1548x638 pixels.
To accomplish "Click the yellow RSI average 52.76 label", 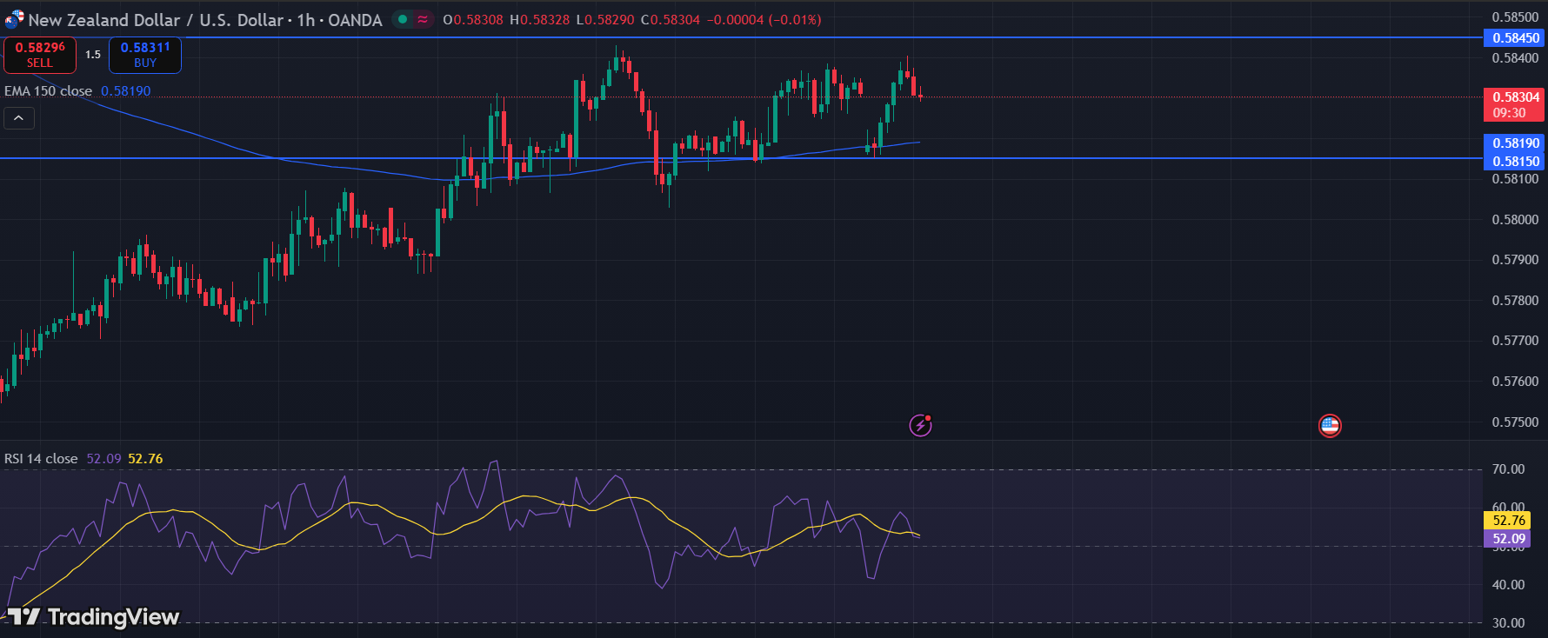I will pyautogui.click(x=1508, y=520).
